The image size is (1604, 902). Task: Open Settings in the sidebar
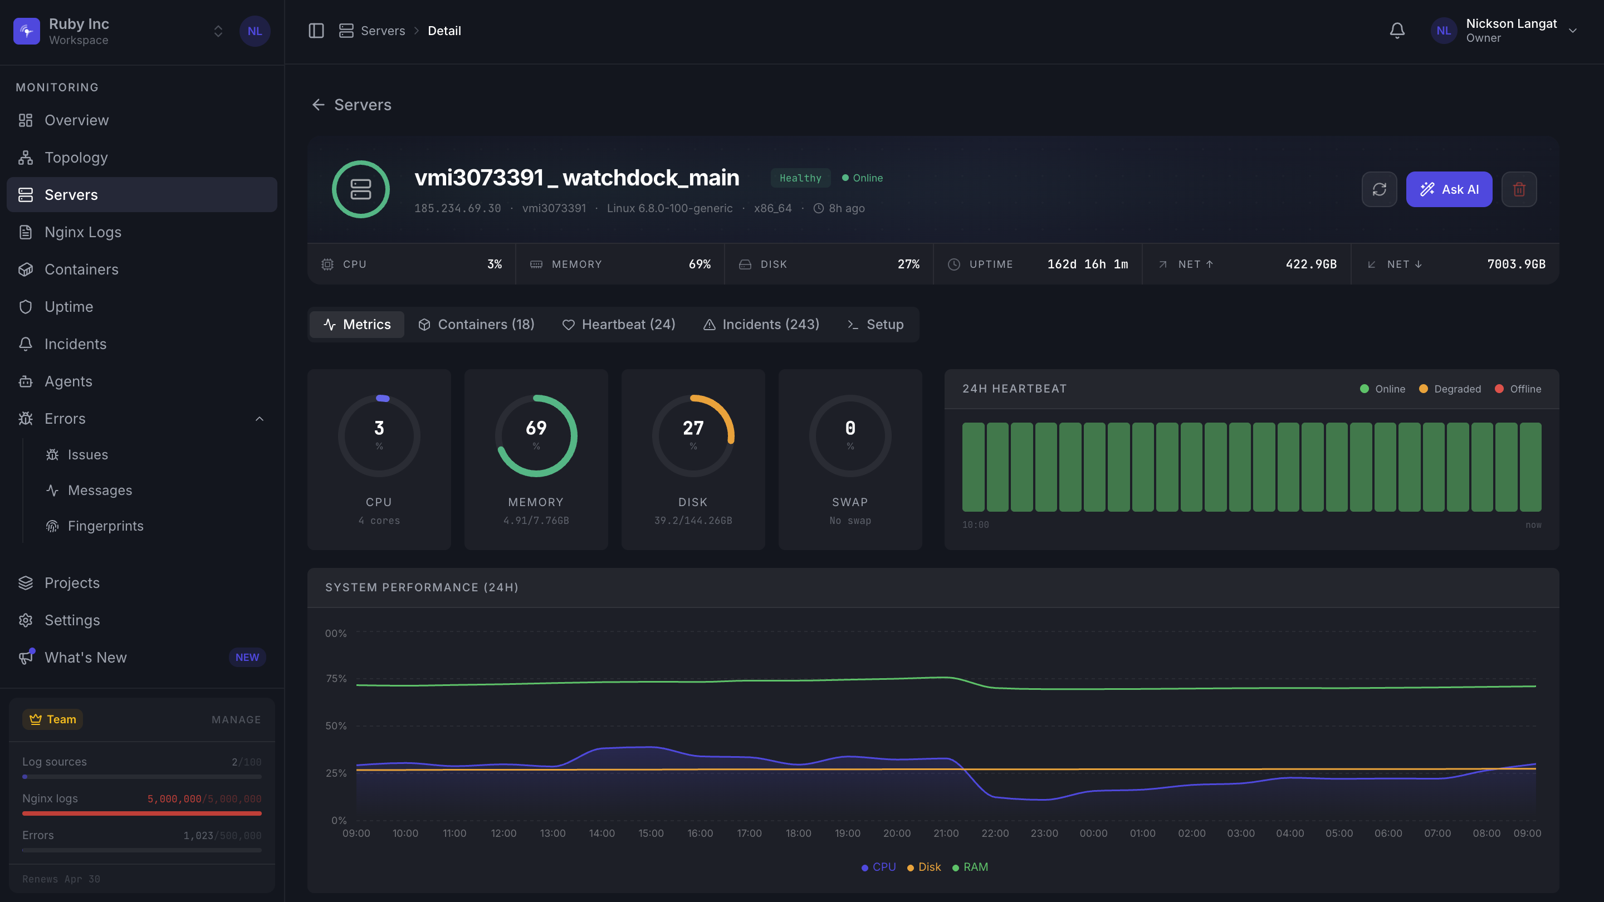pos(142,620)
